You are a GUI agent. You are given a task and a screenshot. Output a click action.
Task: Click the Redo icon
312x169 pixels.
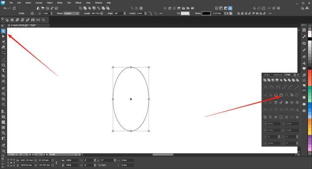click(10, 8)
